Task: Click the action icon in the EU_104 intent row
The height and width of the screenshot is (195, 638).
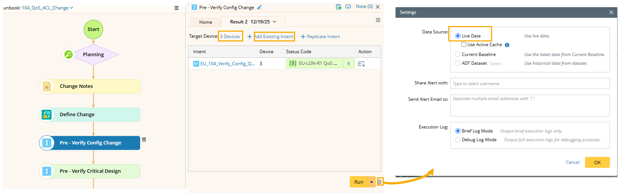Action: tap(361, 64)
